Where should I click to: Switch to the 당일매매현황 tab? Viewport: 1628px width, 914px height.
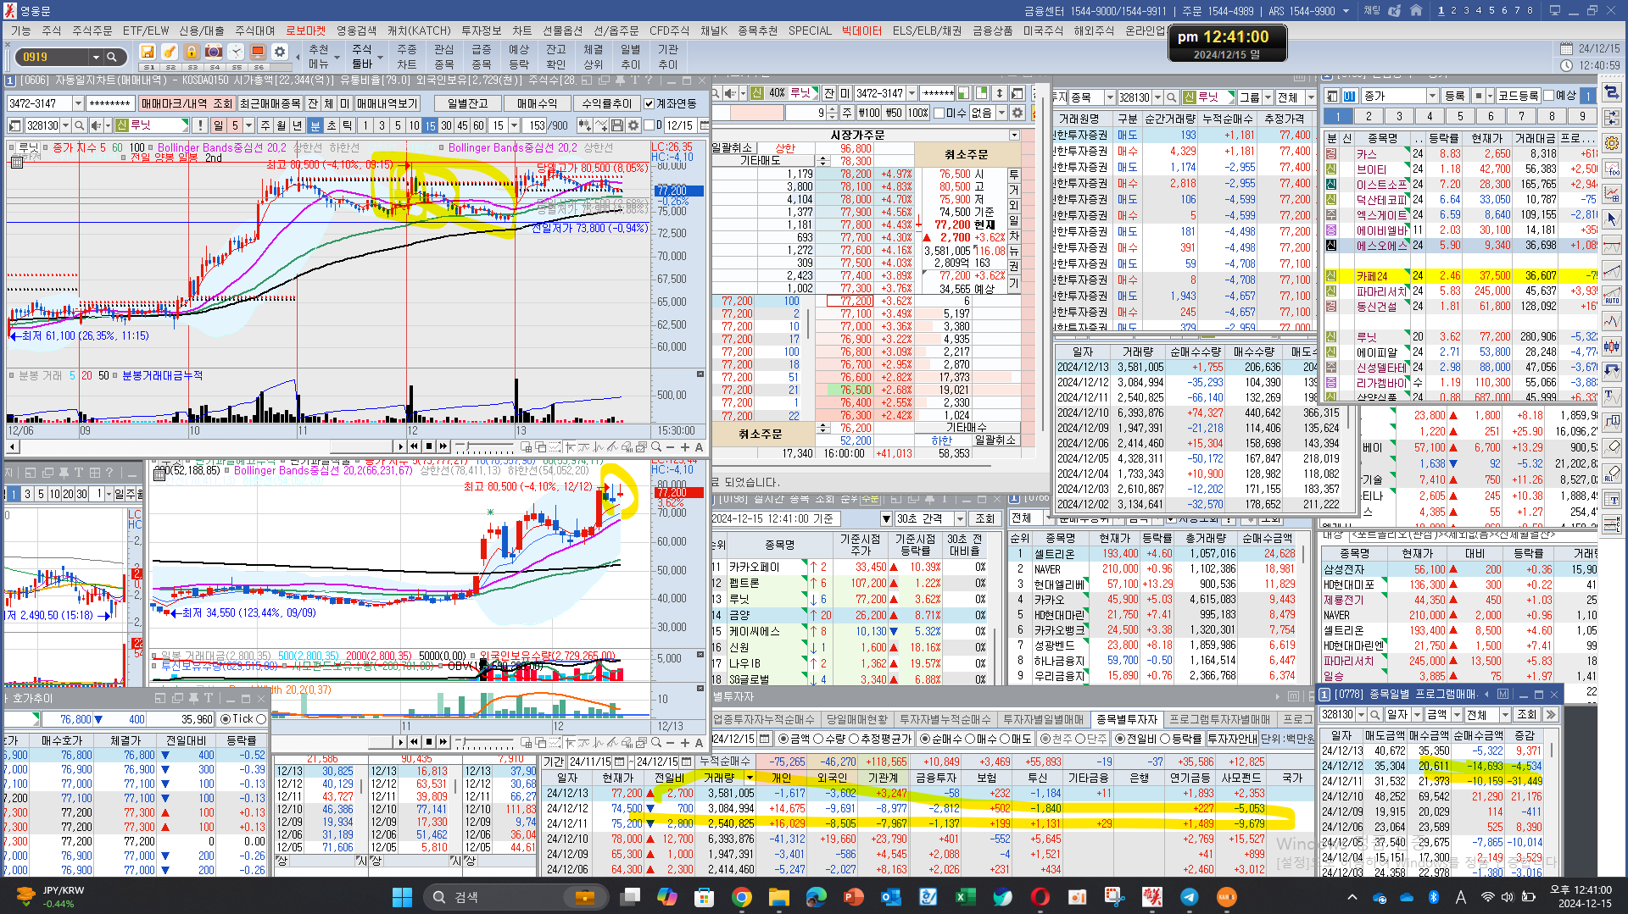pyautogui.click(x=857, y=719)
